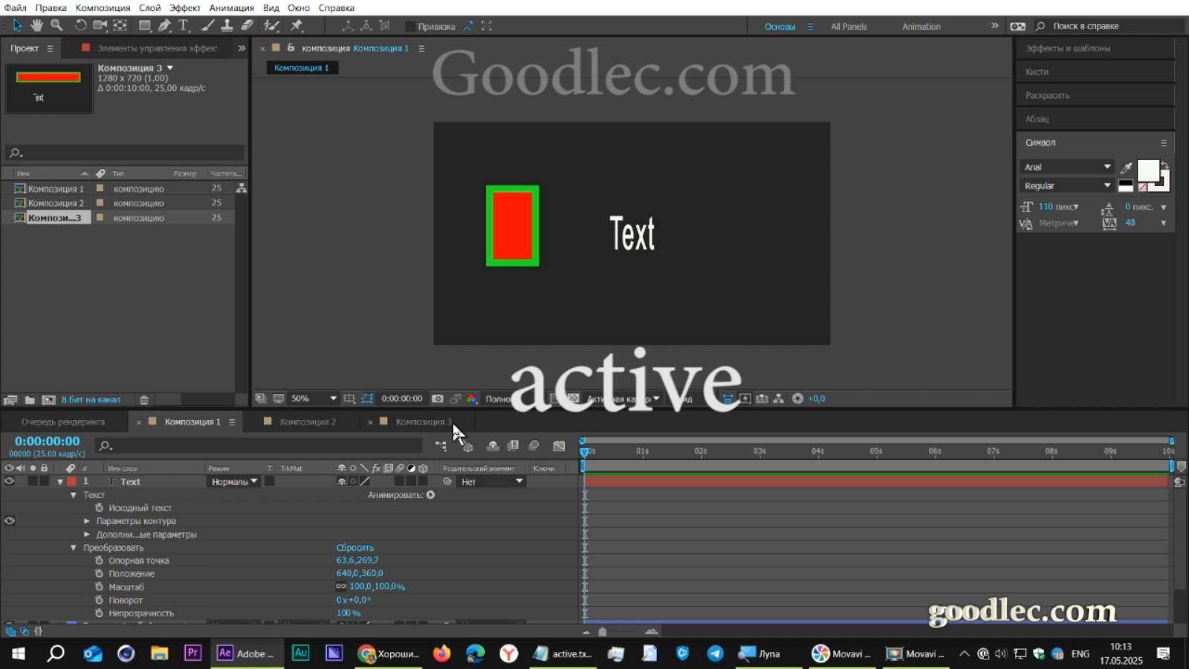Open the Эффект menu
Viewport: 1189px width, 669px height.
(x=185, y=7)
